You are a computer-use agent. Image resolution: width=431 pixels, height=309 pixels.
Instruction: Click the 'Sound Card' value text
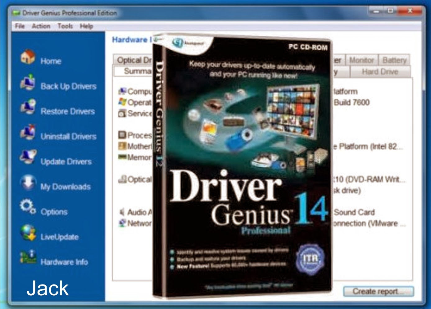[x=354, y=212]
